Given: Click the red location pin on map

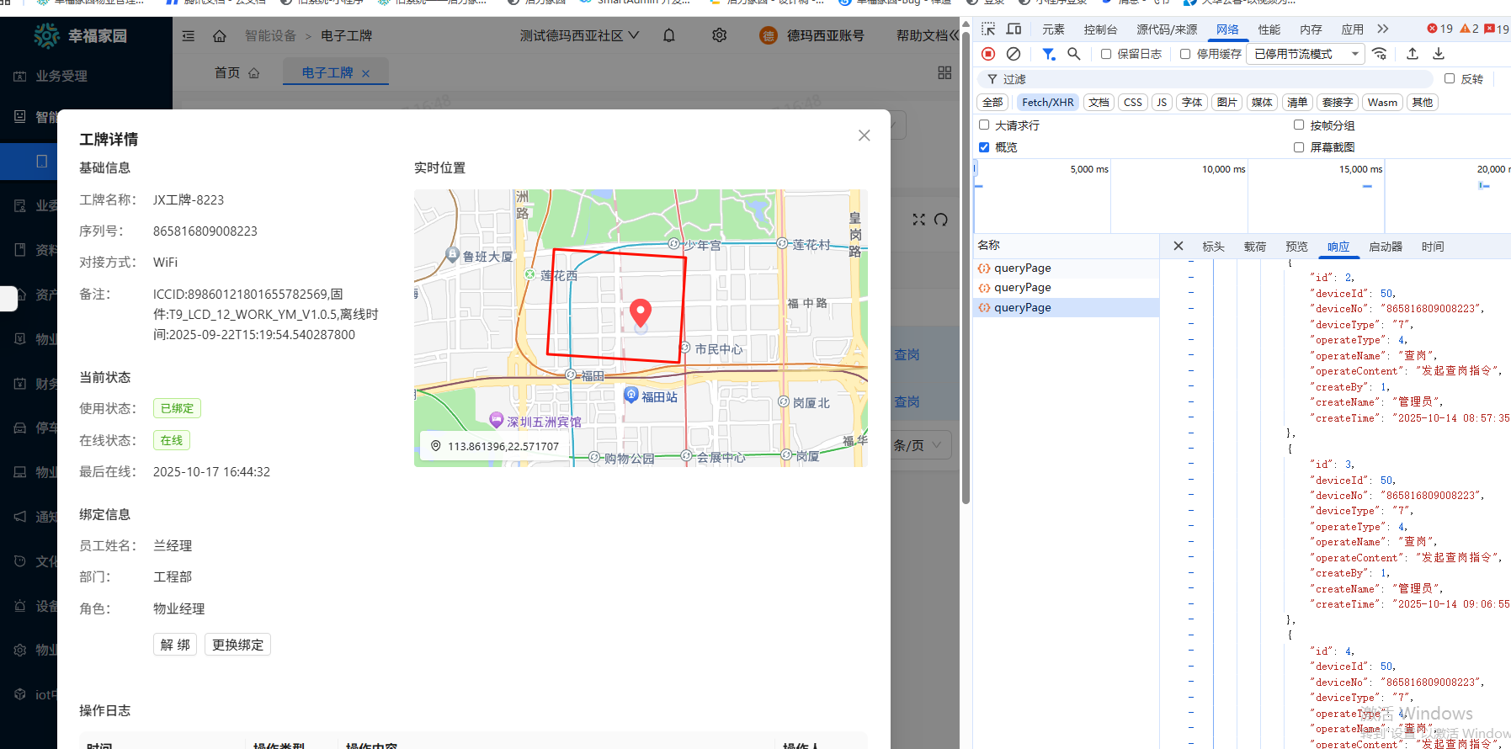Looking at the screenshot, I should 641,311.
